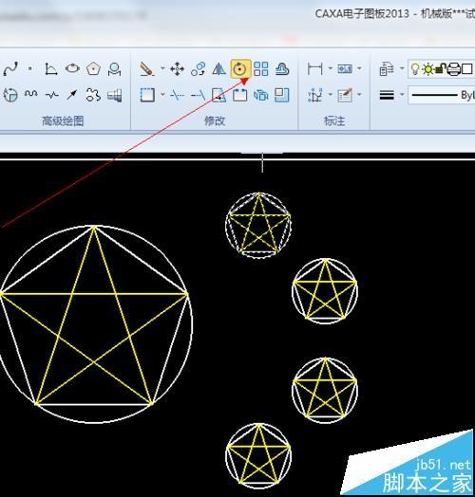
Task: Select the Move (translate) tool
Action: [x=177, y=69]
